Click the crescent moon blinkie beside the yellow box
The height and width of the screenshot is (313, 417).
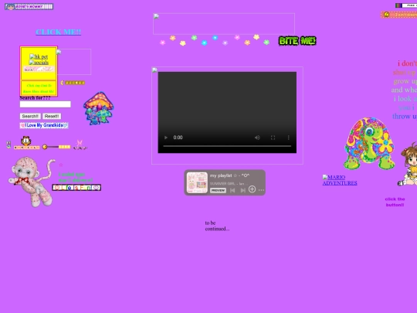click(73, 83)
